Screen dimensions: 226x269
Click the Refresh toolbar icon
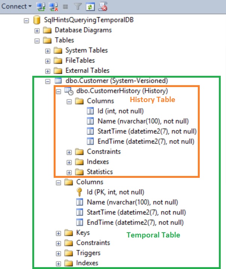click(90, 7)
